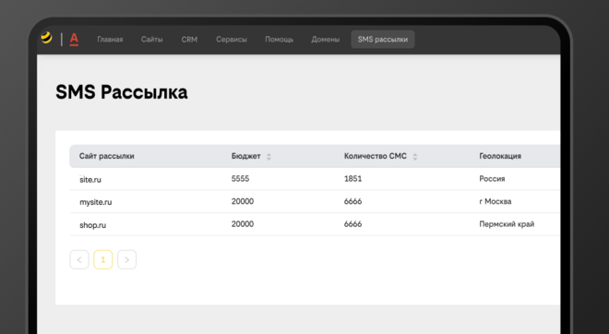This screenshot has height=334, width=609.
Task: Open the Сервисы menu item
Action: tap(232, 40)
